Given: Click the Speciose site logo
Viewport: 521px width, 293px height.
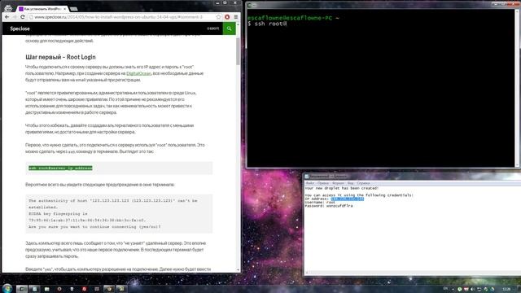Looking at the screenshot, I should [x=20, y=28].
